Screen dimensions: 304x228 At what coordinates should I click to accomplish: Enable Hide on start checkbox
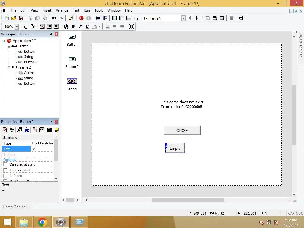tap(5, 170)
